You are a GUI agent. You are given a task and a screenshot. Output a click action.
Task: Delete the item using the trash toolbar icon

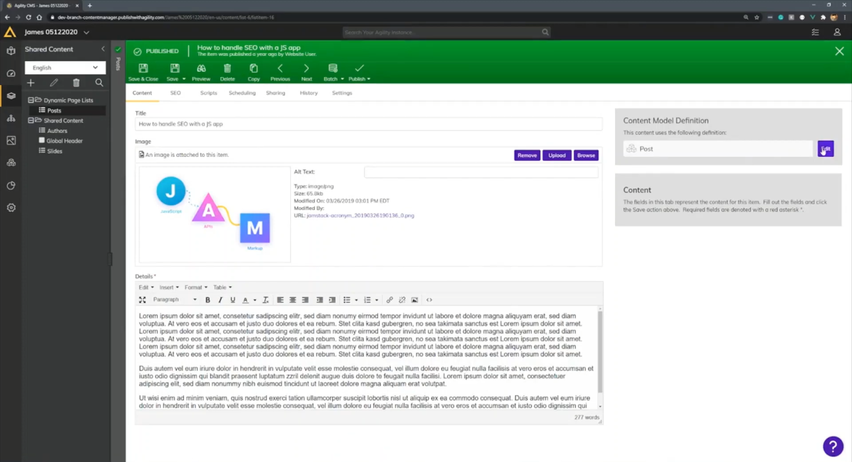(x=227, y=72)
